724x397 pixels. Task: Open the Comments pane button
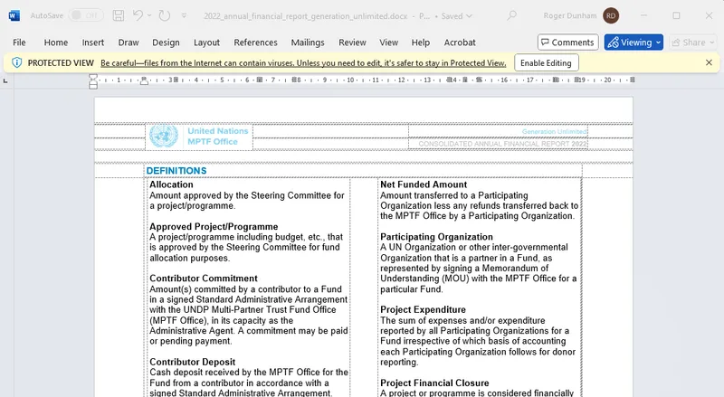point(568,43)
